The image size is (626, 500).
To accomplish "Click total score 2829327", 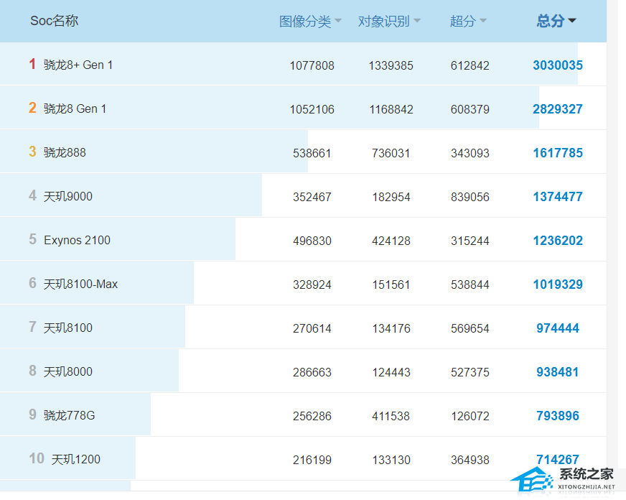I will pos(558,109).
